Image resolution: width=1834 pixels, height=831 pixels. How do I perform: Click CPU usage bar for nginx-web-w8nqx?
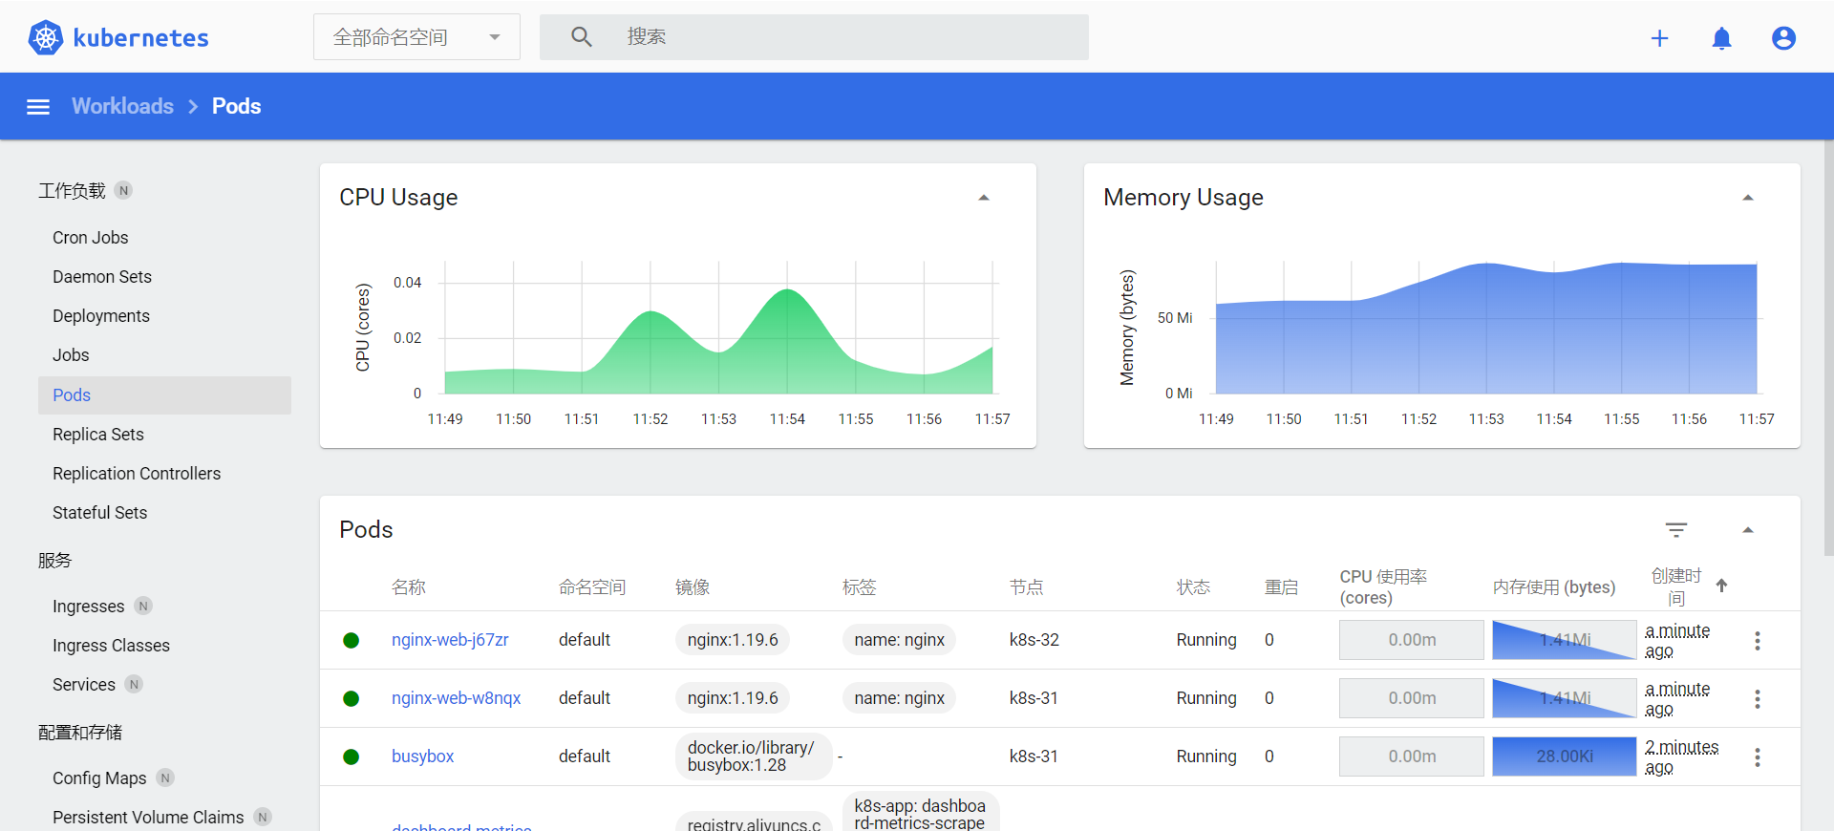1412,698
